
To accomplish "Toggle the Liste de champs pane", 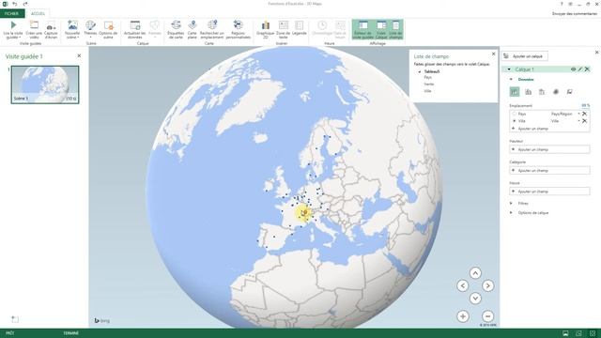I will (x=395, y=30).
